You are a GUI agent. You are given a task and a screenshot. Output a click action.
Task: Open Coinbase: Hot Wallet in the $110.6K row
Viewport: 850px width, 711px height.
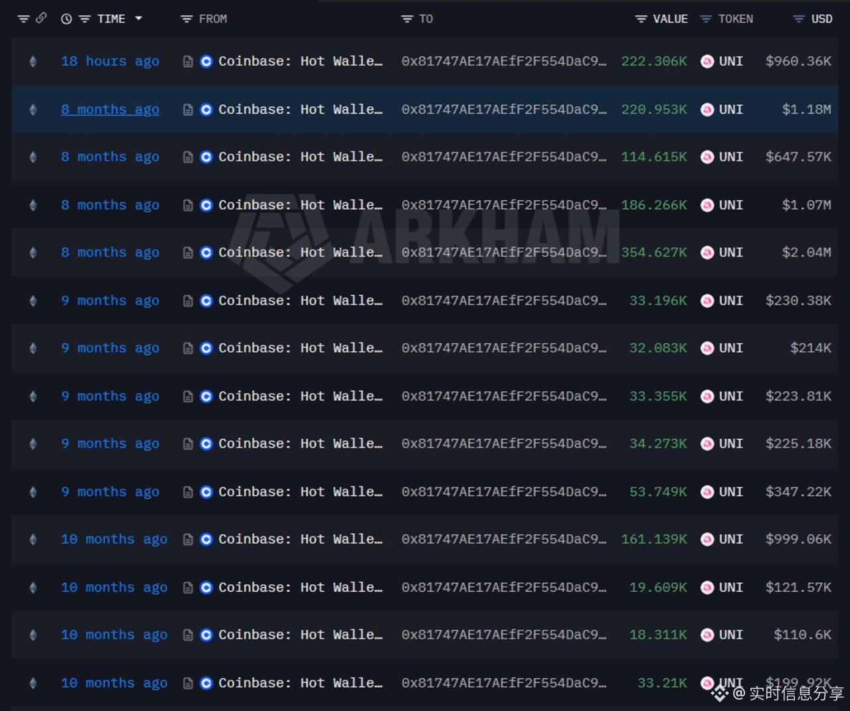pyautogui.click(x=300, y=635)
